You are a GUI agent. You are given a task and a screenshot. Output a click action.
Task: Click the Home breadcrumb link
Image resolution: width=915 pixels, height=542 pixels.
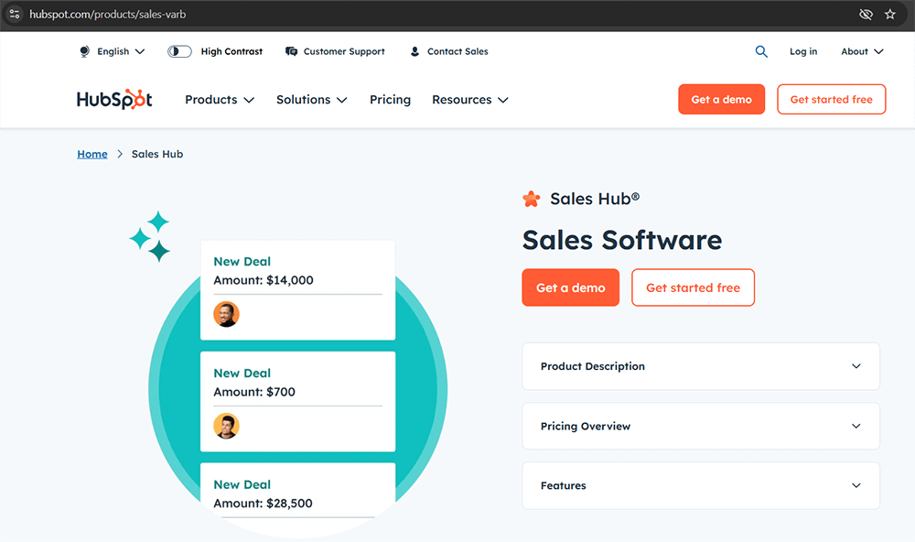click(x=92, y=155)
